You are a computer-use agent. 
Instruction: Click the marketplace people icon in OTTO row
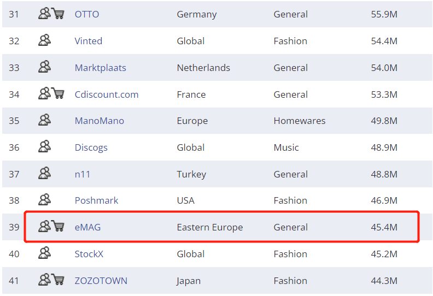[x=44, y=14]
